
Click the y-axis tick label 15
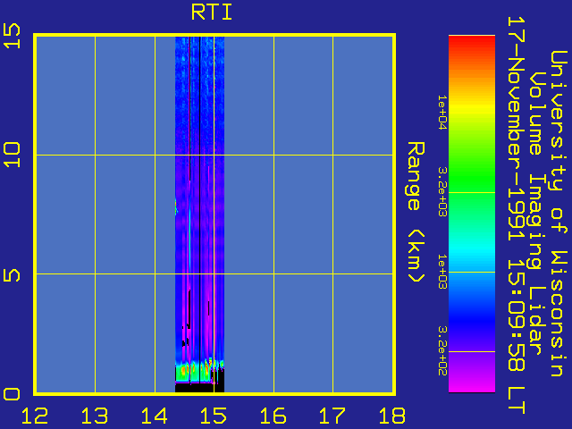[x=12, y=36]
